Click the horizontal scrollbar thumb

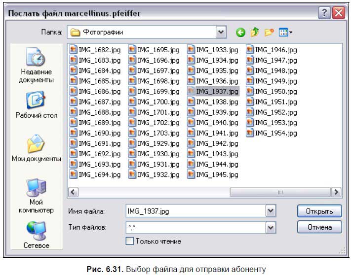pos(280,192)
